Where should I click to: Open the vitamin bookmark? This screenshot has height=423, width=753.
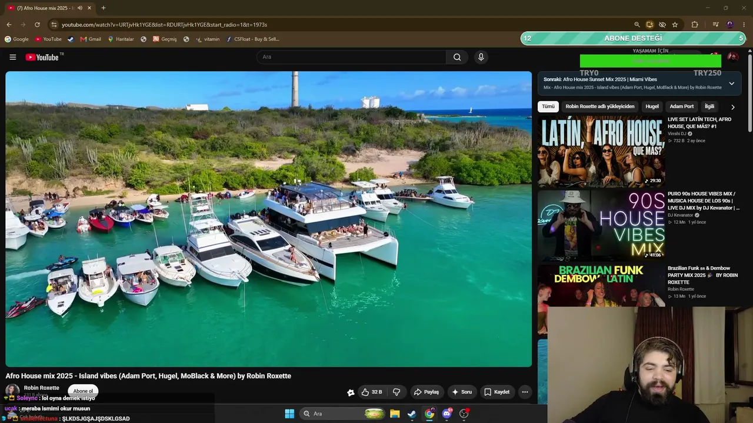pyautogui.click(x=208, y=39)
